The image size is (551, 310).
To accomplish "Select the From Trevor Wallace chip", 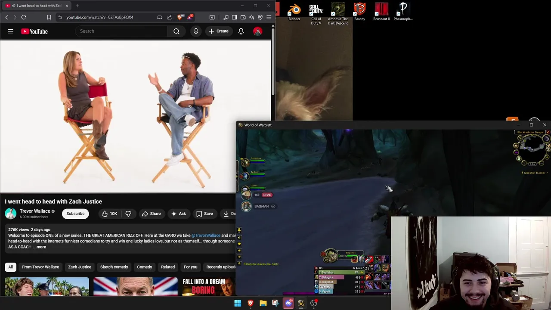I will click(x=40, y=267).
